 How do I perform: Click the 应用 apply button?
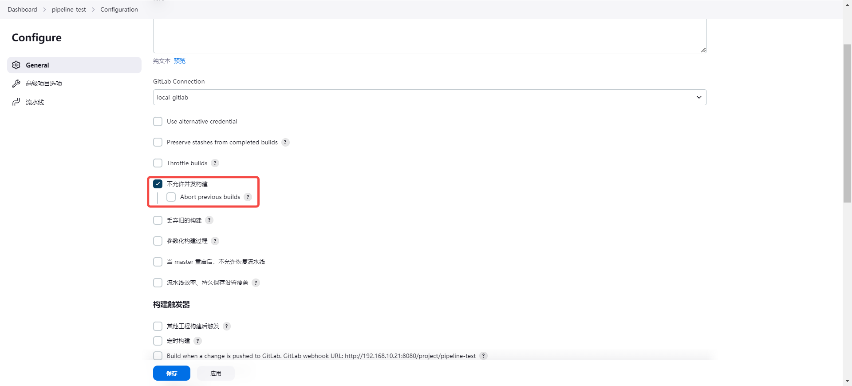pyautogui.click(x=216, y=373)
